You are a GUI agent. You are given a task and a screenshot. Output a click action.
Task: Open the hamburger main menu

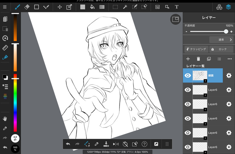[5, 7]
